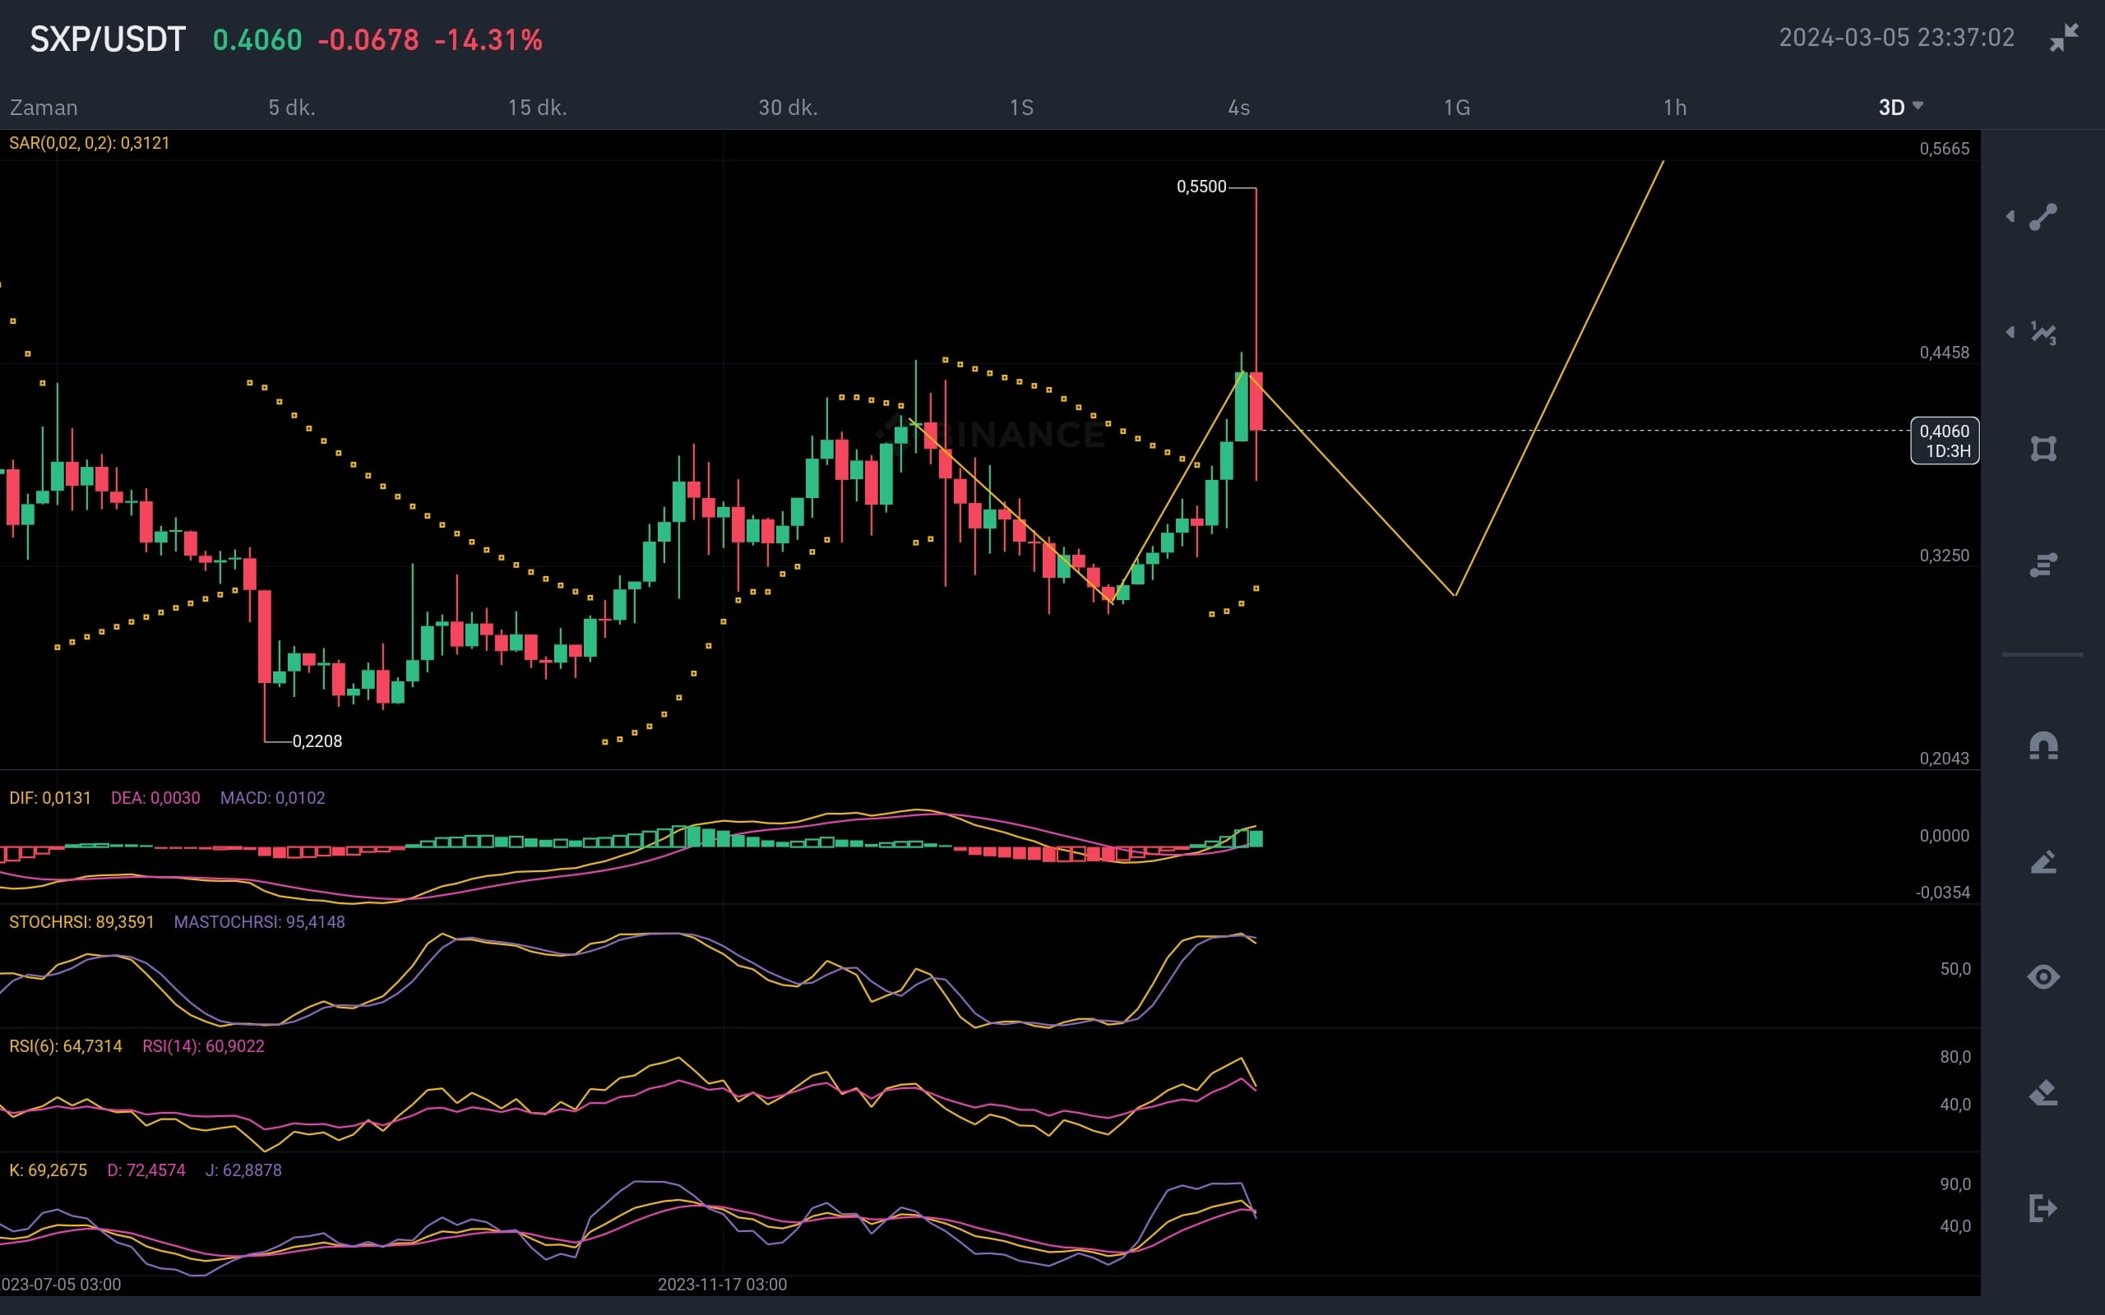Screen dimensions: 2105x1315
Task: Click the MACD: 0,0102 label
Action: [272, 797]
